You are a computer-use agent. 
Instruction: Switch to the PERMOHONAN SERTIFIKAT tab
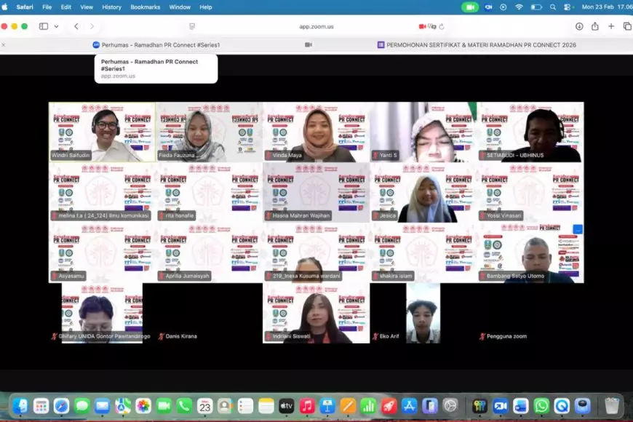click(477, 44)
